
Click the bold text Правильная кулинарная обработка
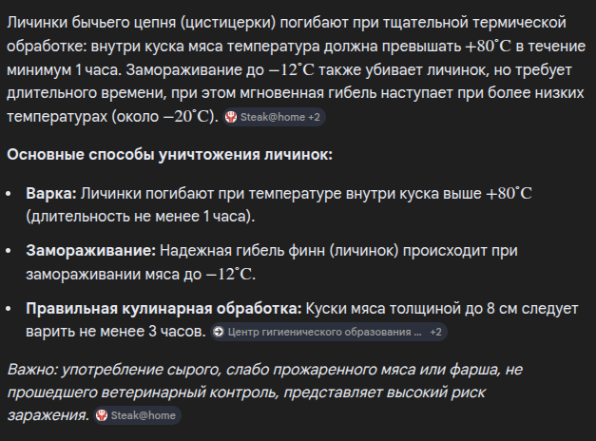[163, 309]
